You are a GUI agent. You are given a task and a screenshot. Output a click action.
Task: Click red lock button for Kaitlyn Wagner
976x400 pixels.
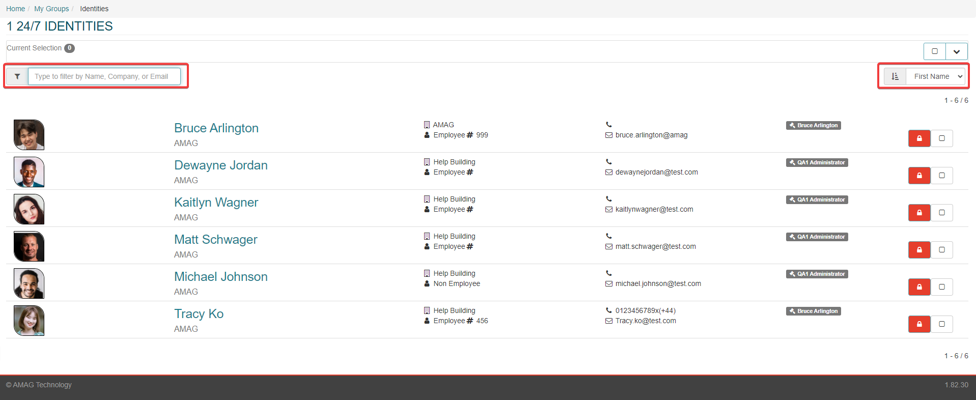click(919, 213)
